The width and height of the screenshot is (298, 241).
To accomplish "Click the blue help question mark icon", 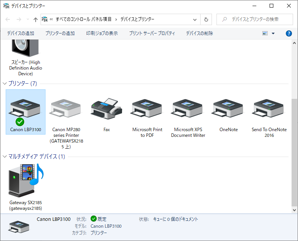I will click(x=289, y=33).
